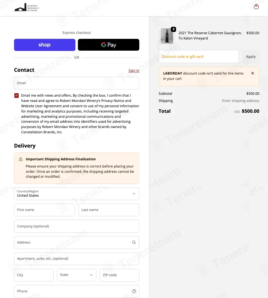Click the quantity badge on wine thumbnail
The width and height of the screenshot is (268, 298).
point(174,29)
